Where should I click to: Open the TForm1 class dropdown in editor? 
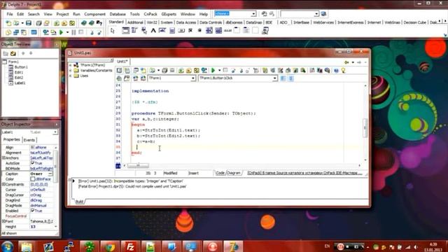193,78
